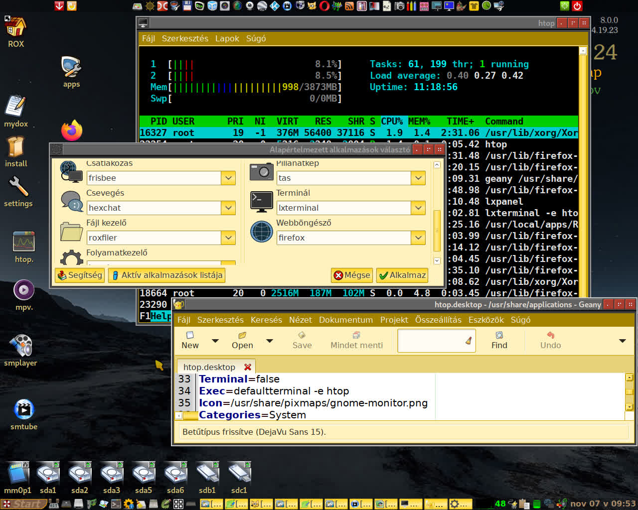Expand the tas screenshot dropdown
638x510 pixels.
418,178
